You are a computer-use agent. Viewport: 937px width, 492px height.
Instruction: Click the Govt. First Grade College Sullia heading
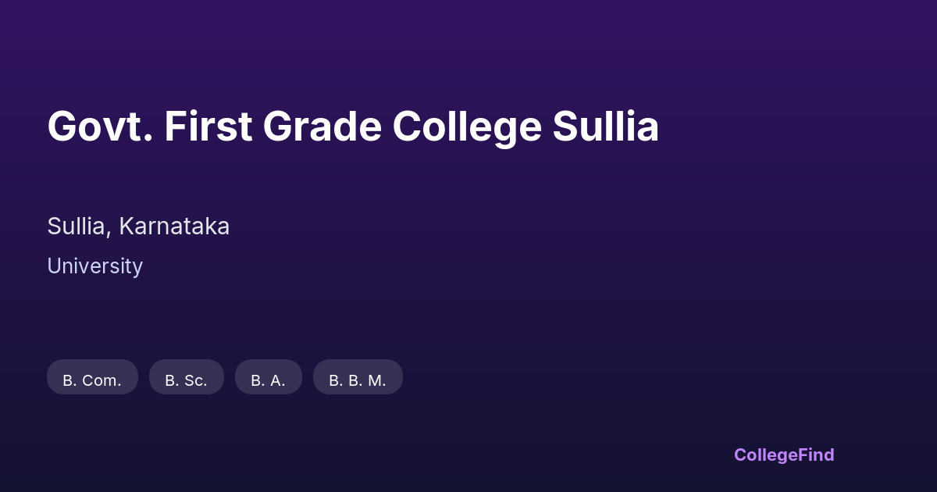click(x=353, y=127)
